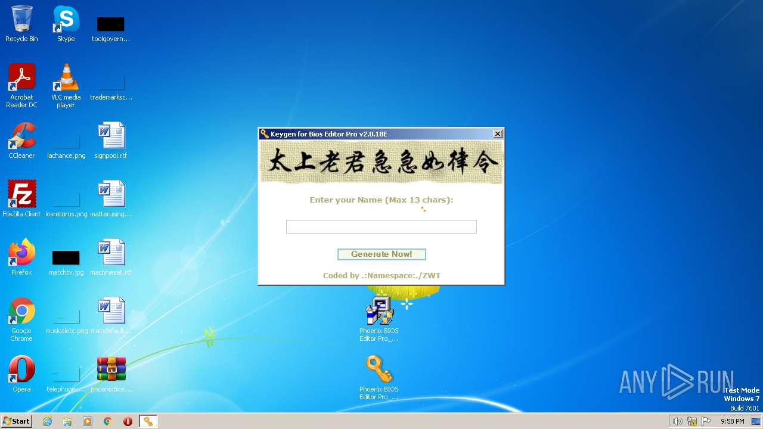The image size is (763, 429).
Task: Click the keygen window title bar
Action: [x=381, y=134]
